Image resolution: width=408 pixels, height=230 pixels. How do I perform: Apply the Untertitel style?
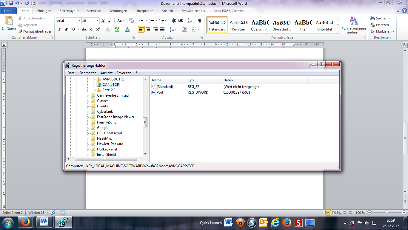(325, 25)
